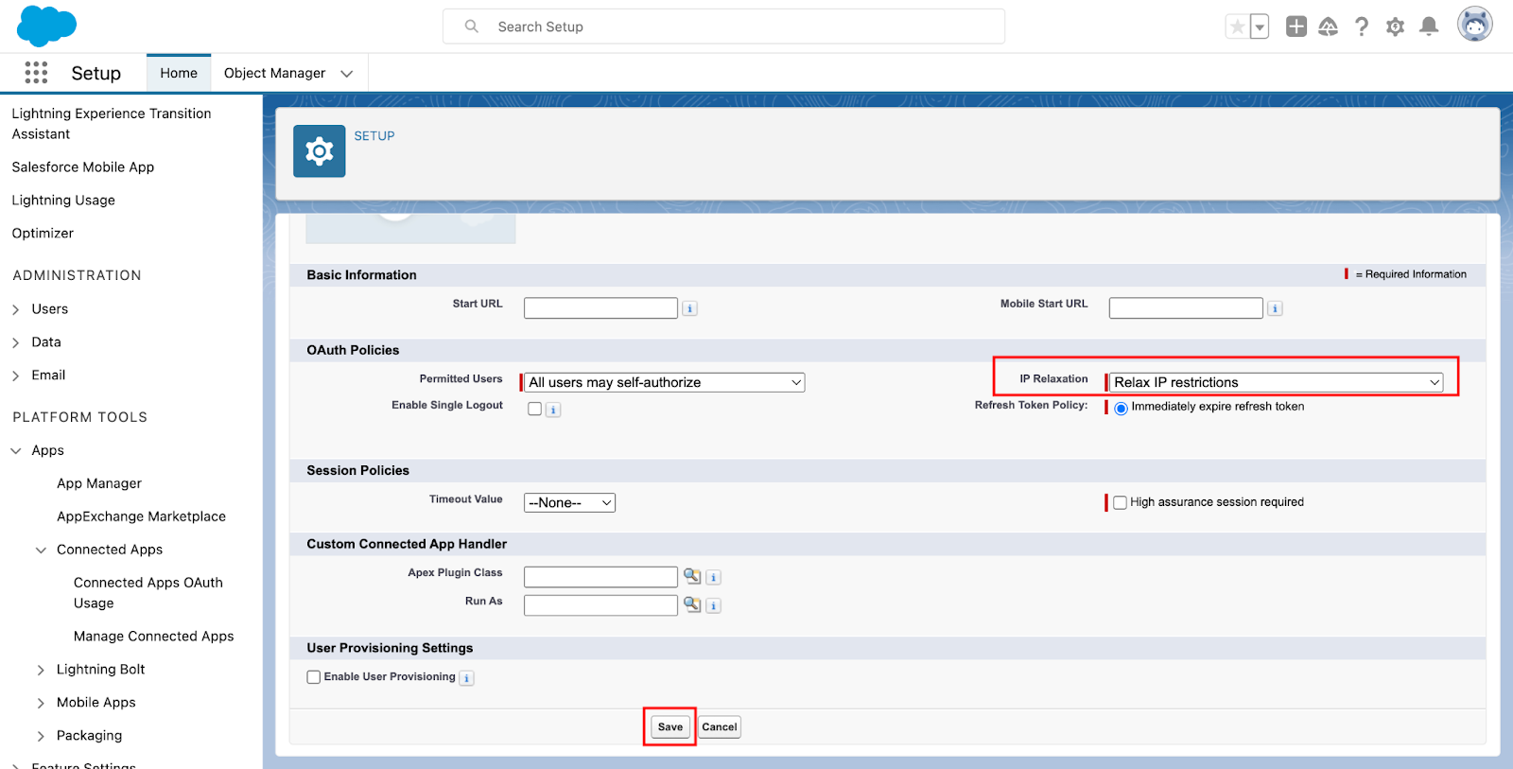Open the Timeout Value dropdown
The width and height of the screenshot is (1513, 769).
569,502
